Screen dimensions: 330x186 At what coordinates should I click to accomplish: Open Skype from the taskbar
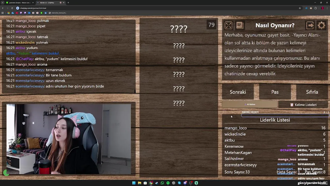(179, 183)
